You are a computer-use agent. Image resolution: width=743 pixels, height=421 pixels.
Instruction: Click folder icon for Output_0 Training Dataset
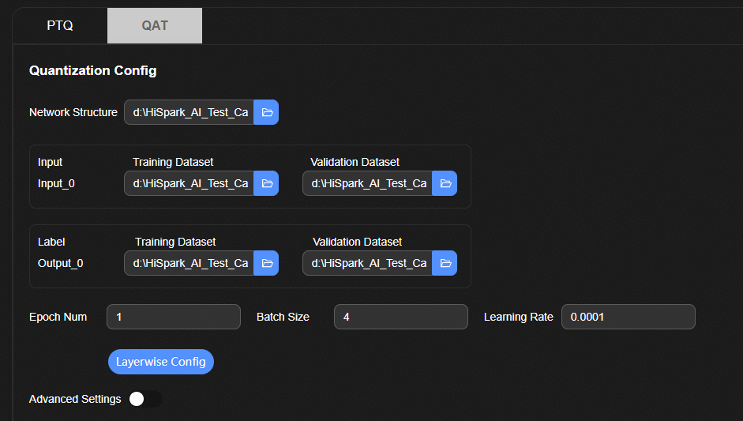tap(267, 263)
